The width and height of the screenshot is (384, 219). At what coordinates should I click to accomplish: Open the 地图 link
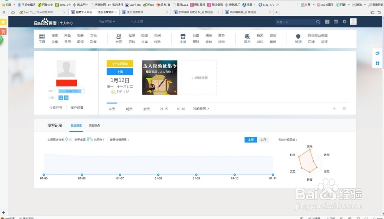coord(196,36)
